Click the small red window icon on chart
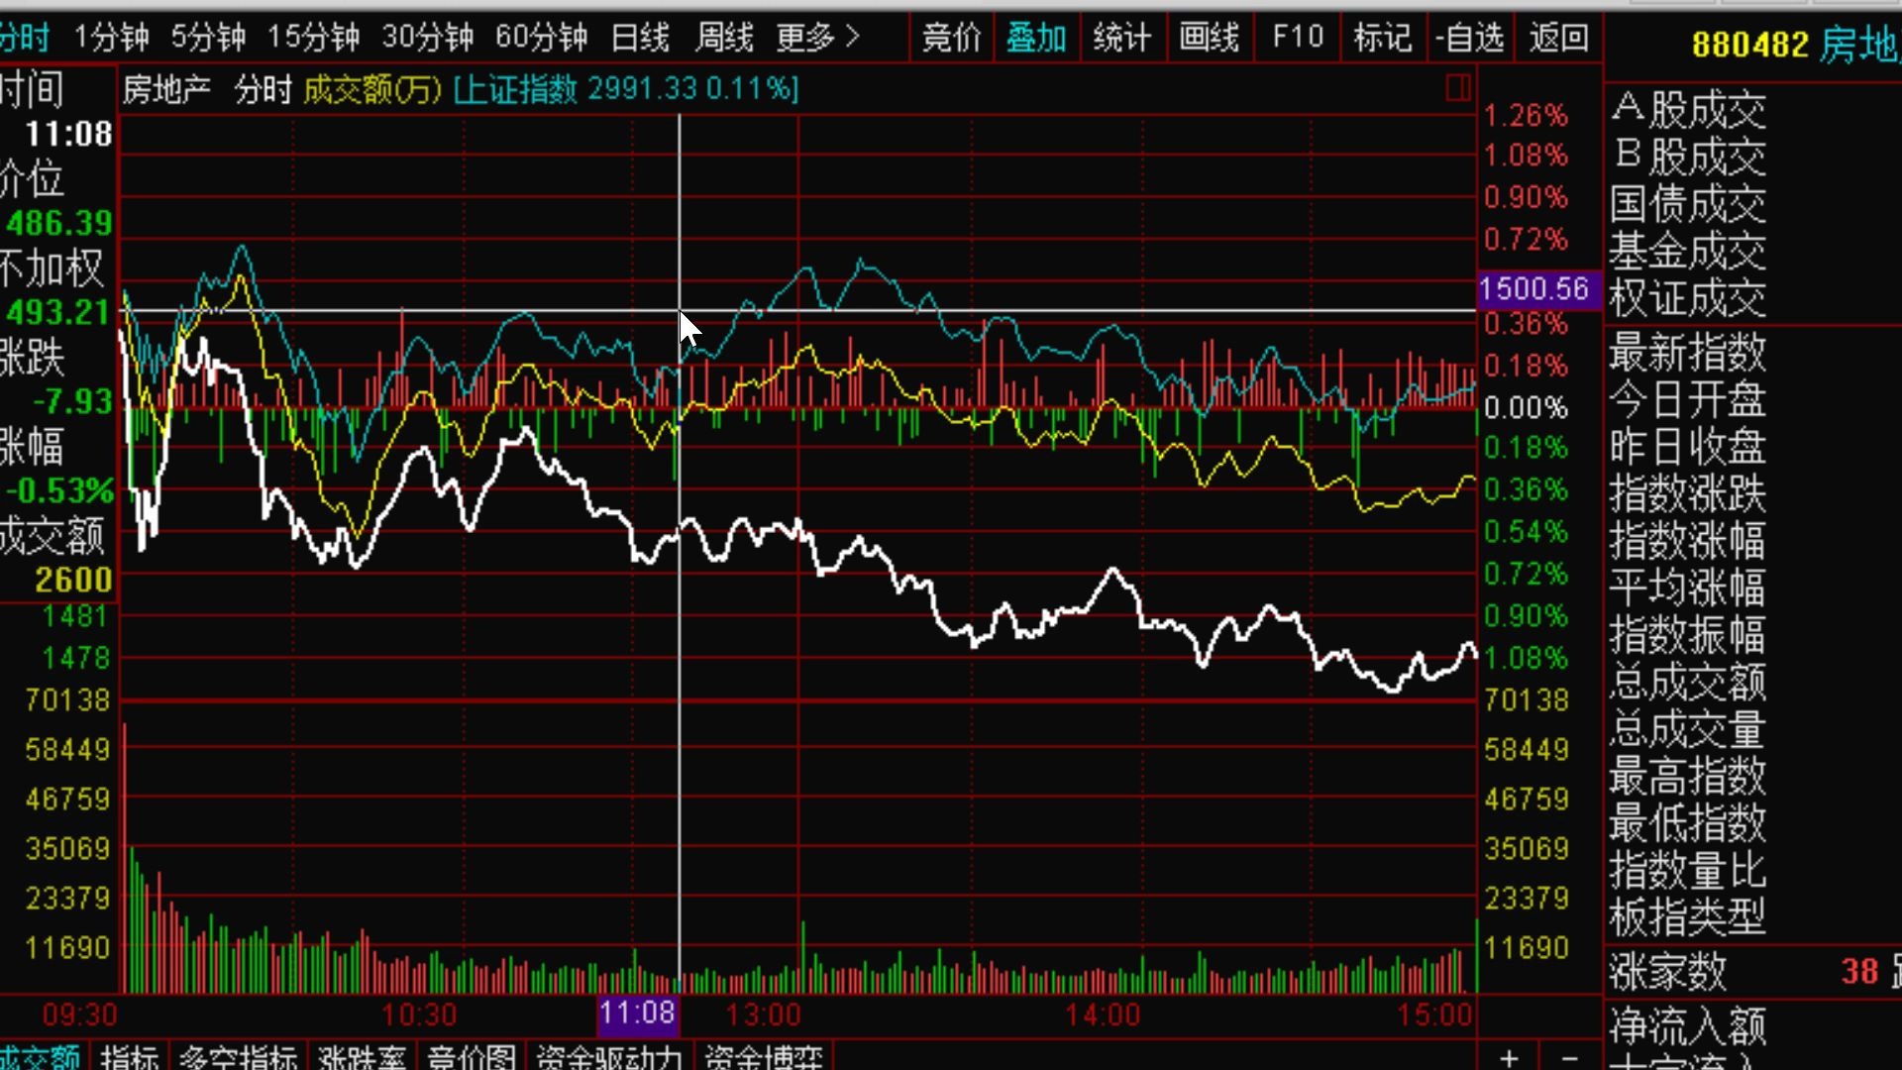Viewport: 1902px width, 1070px height. 1457,88
